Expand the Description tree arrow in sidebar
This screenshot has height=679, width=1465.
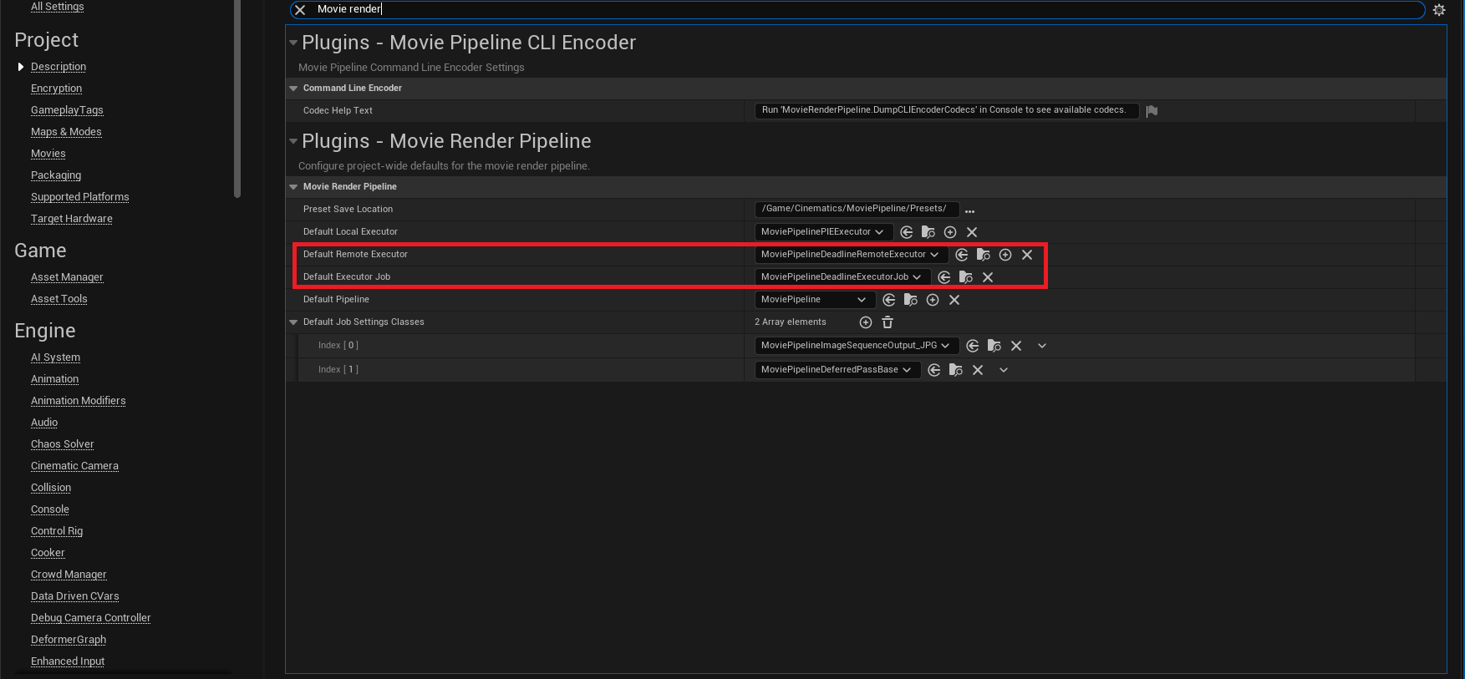click(21, 67)
